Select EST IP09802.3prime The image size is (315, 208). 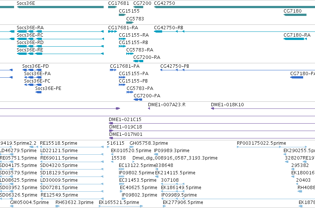click(124, 199)
